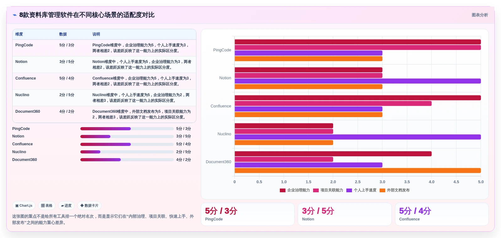Click the Nuclino chart axis label

tap(224, 134)
